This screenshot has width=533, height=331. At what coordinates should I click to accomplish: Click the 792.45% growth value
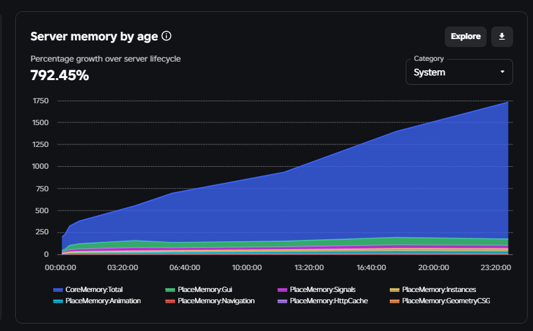point(60,75)
